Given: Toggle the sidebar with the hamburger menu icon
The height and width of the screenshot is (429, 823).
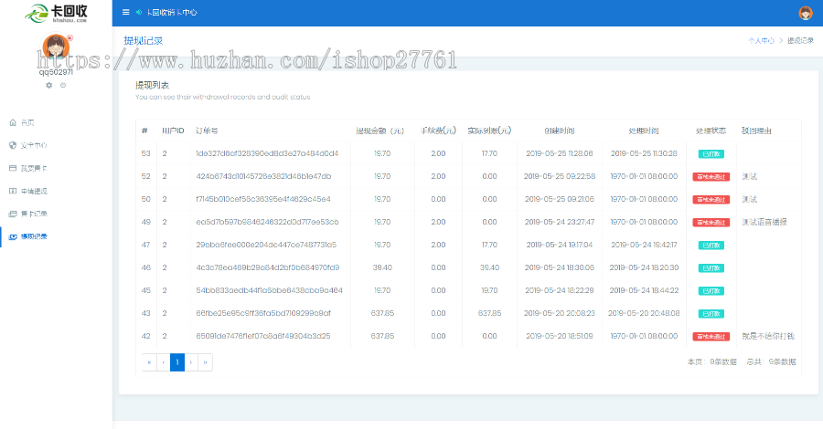Looking at the screenshot, I should [126, 12].
